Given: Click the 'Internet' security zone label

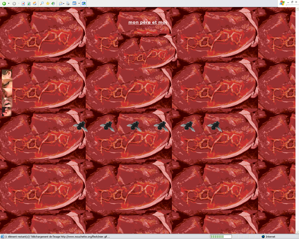Looking at the screenshot, I should [x=270, y=237].
